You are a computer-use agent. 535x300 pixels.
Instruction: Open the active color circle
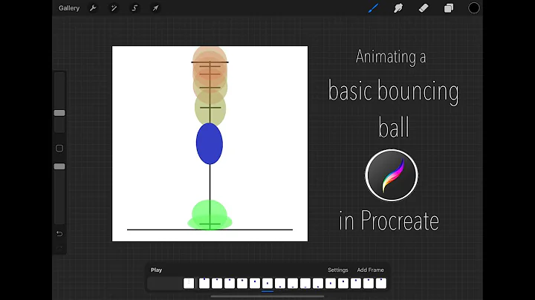point(473,8)
